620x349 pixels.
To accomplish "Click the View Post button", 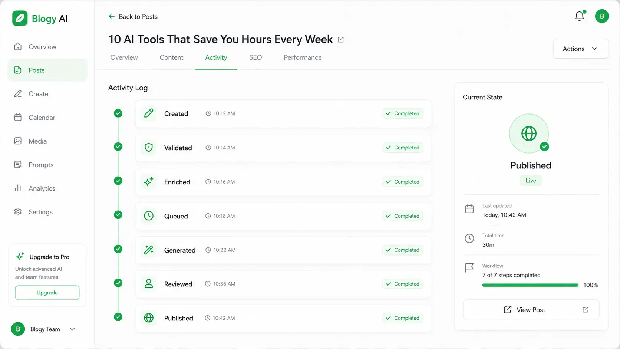I will coord(531,310).
